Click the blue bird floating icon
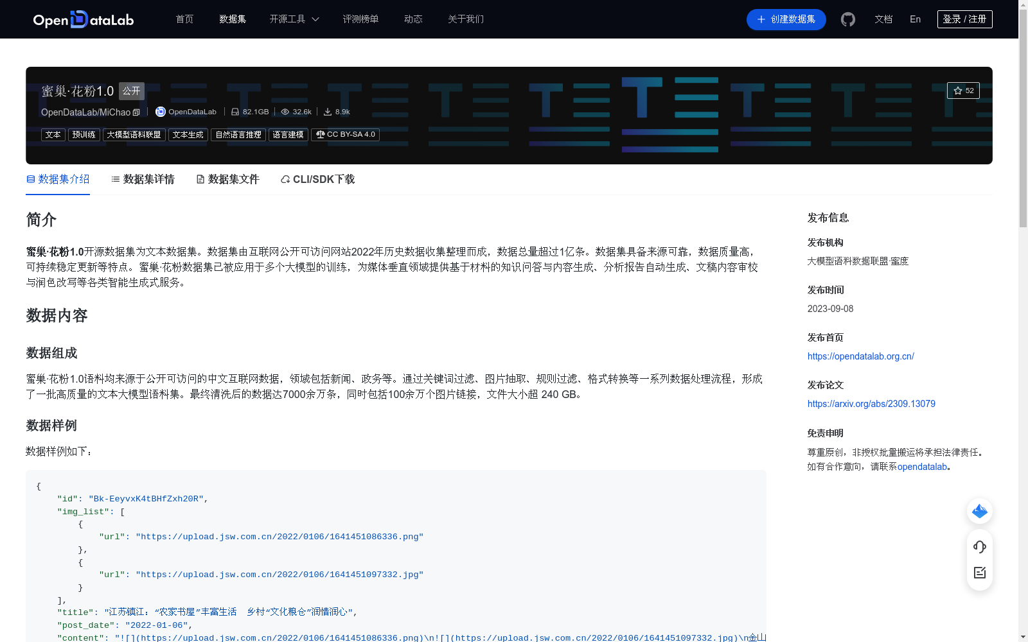 980,511
